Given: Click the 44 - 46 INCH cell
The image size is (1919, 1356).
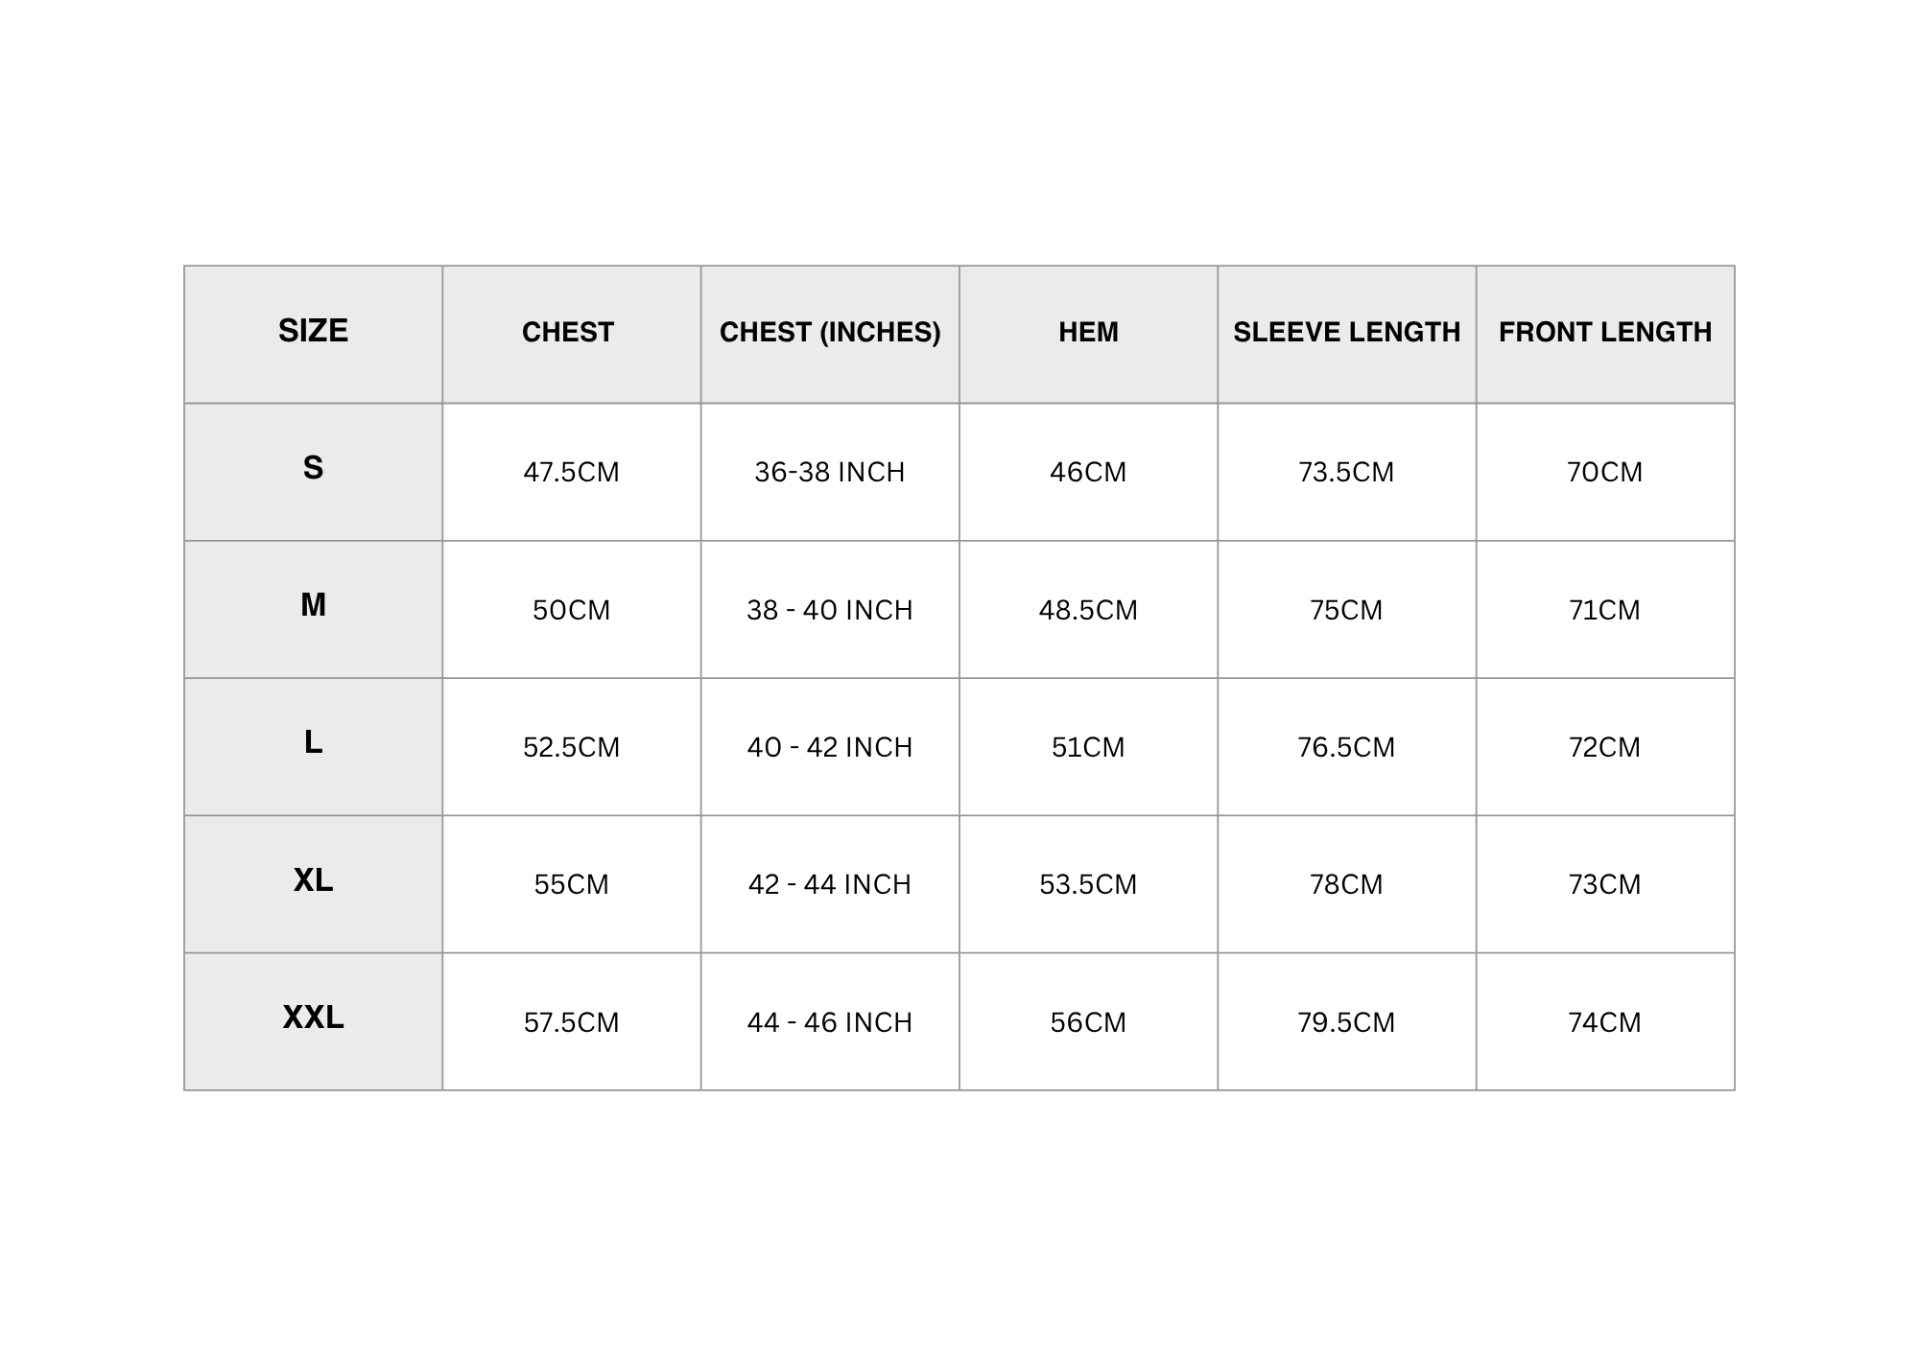Looking at the screenshot, I should pos(830,1022).
